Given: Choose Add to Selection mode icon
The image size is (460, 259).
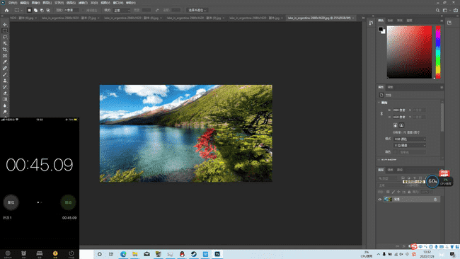Looking at the screenshot, I should click(35, 11).
